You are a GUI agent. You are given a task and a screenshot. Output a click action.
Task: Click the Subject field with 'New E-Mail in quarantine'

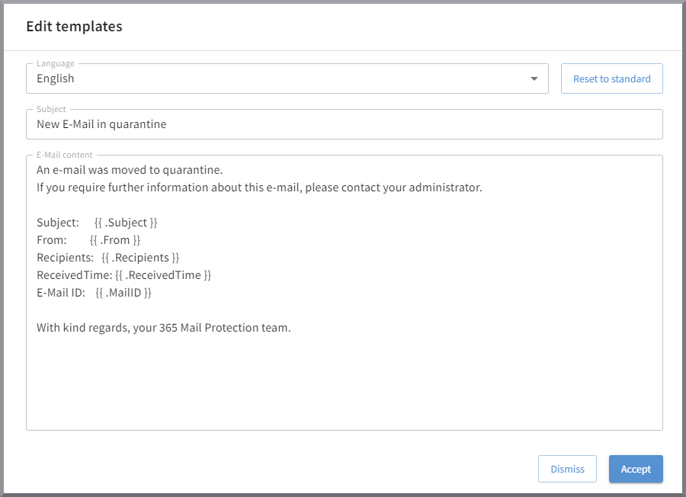343,124
